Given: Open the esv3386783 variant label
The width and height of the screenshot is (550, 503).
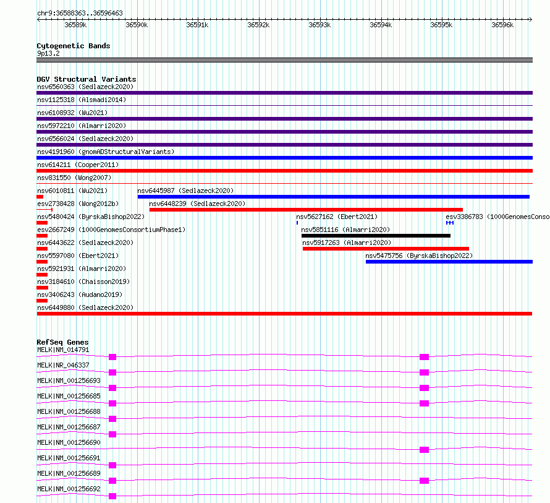Looking at the screenshot, I should click(497, 217).
